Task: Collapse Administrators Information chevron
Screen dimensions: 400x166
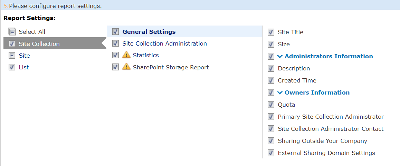Action: pyautogui.click(x=280, y=56)
